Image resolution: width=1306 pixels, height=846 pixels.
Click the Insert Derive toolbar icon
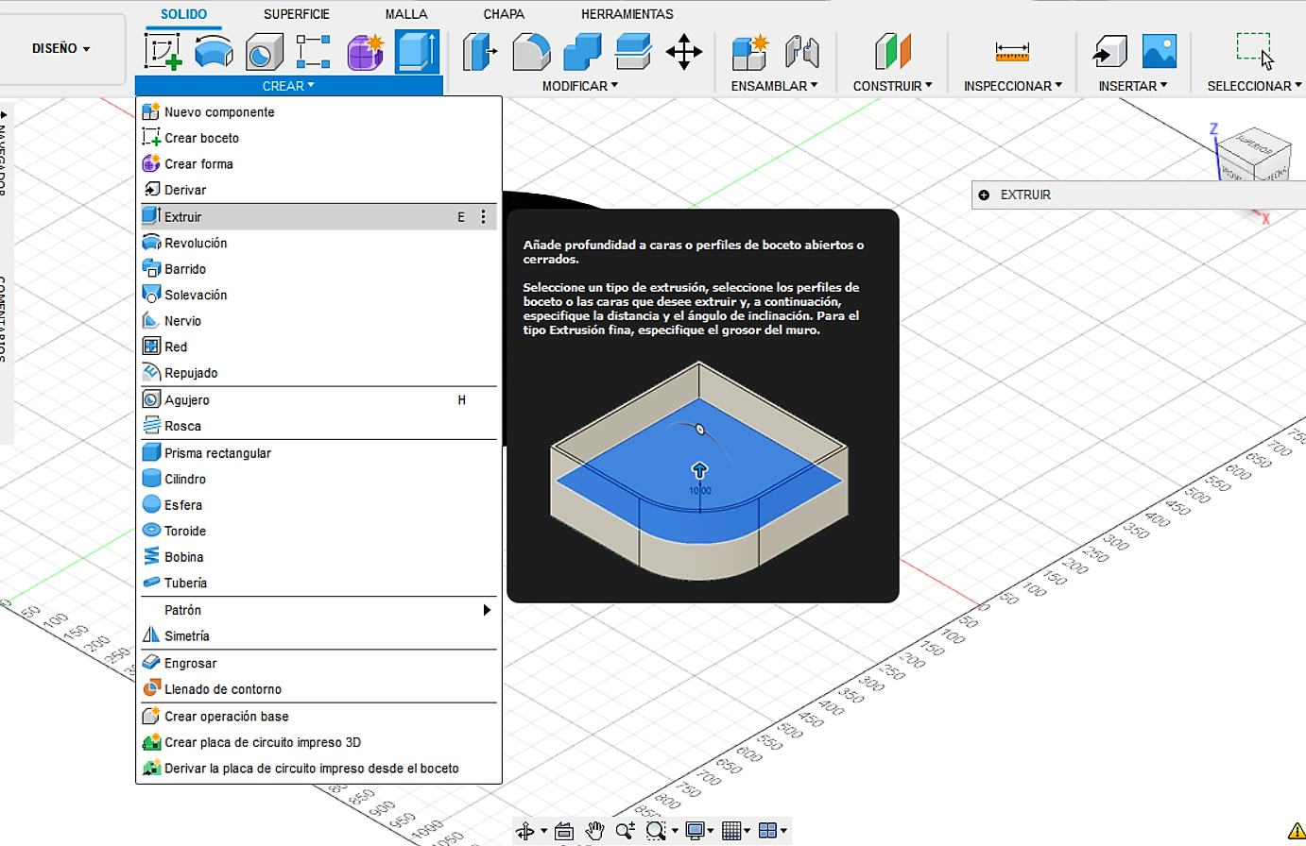point(1109,51)
